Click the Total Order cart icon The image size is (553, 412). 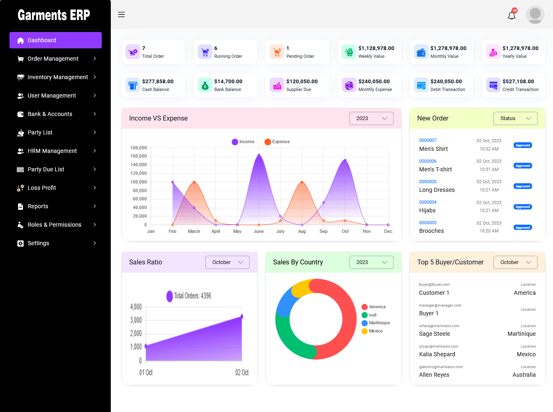pyautogui.click(x=133, y=52)
